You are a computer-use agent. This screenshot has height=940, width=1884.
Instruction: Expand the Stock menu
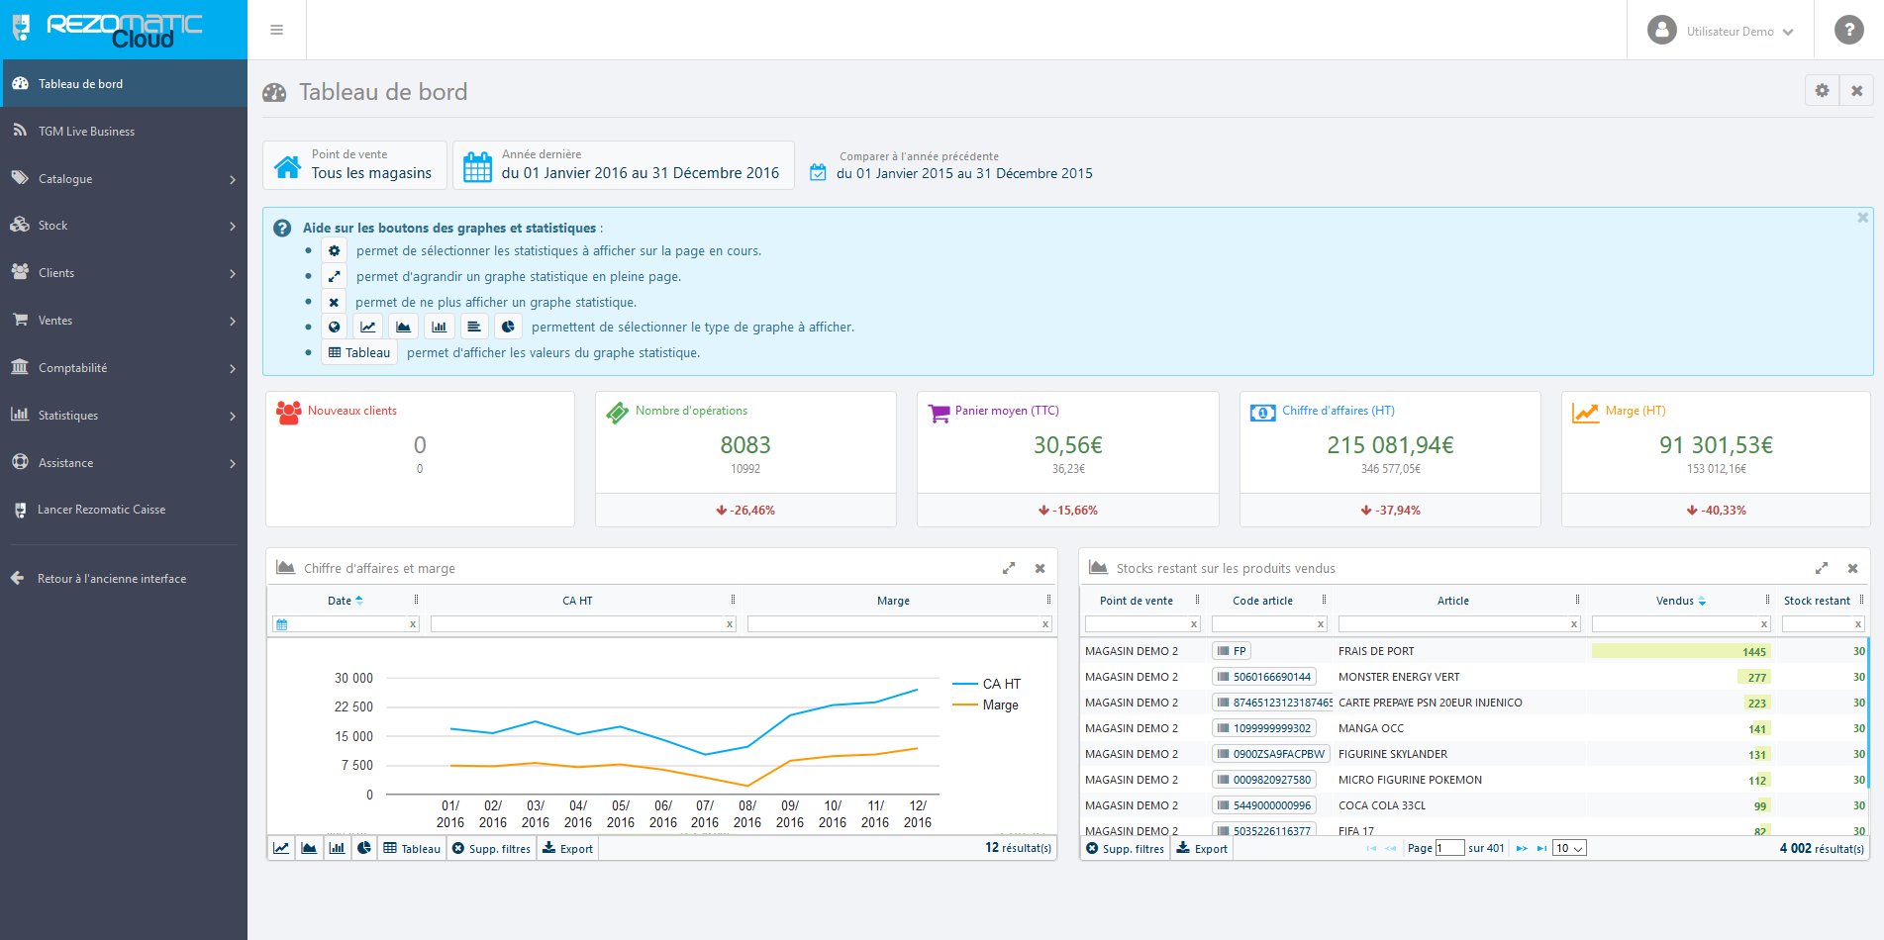click(124, 226)
